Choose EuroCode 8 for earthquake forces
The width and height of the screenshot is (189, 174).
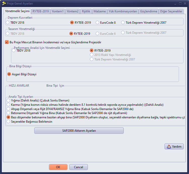(106, 22)
